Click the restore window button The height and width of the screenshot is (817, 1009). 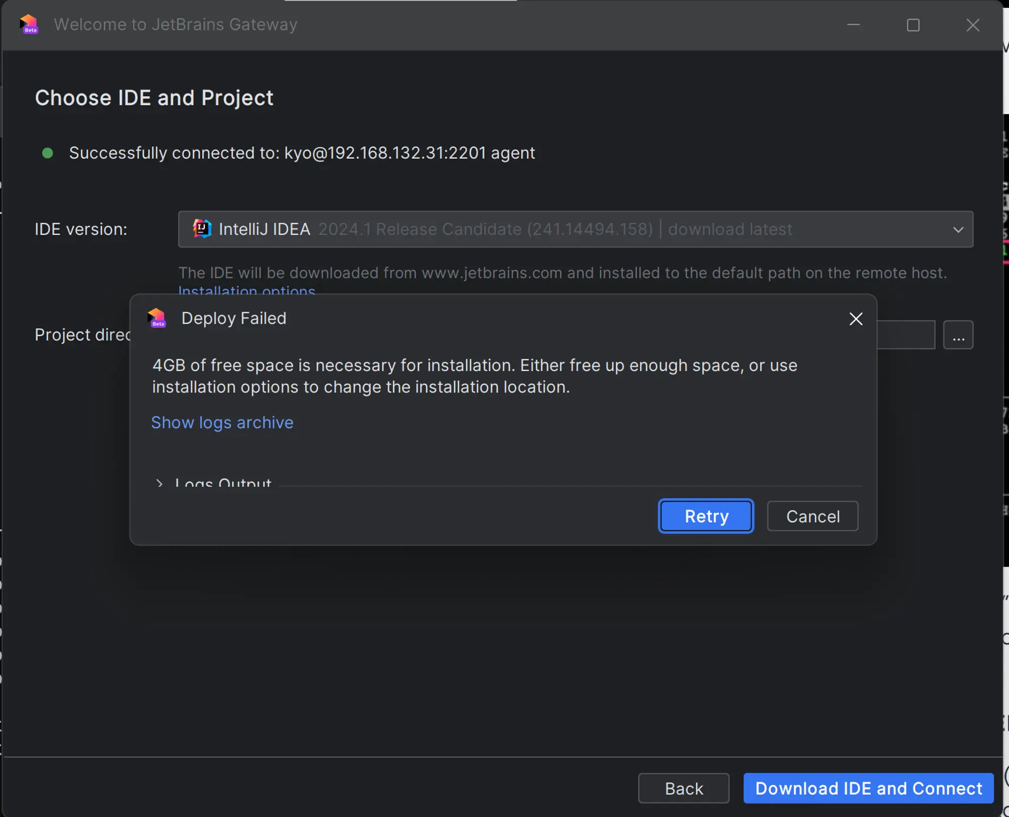(x=913, y=25)
